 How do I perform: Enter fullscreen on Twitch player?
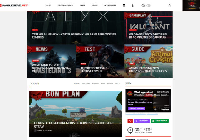(x=159, y=110)
